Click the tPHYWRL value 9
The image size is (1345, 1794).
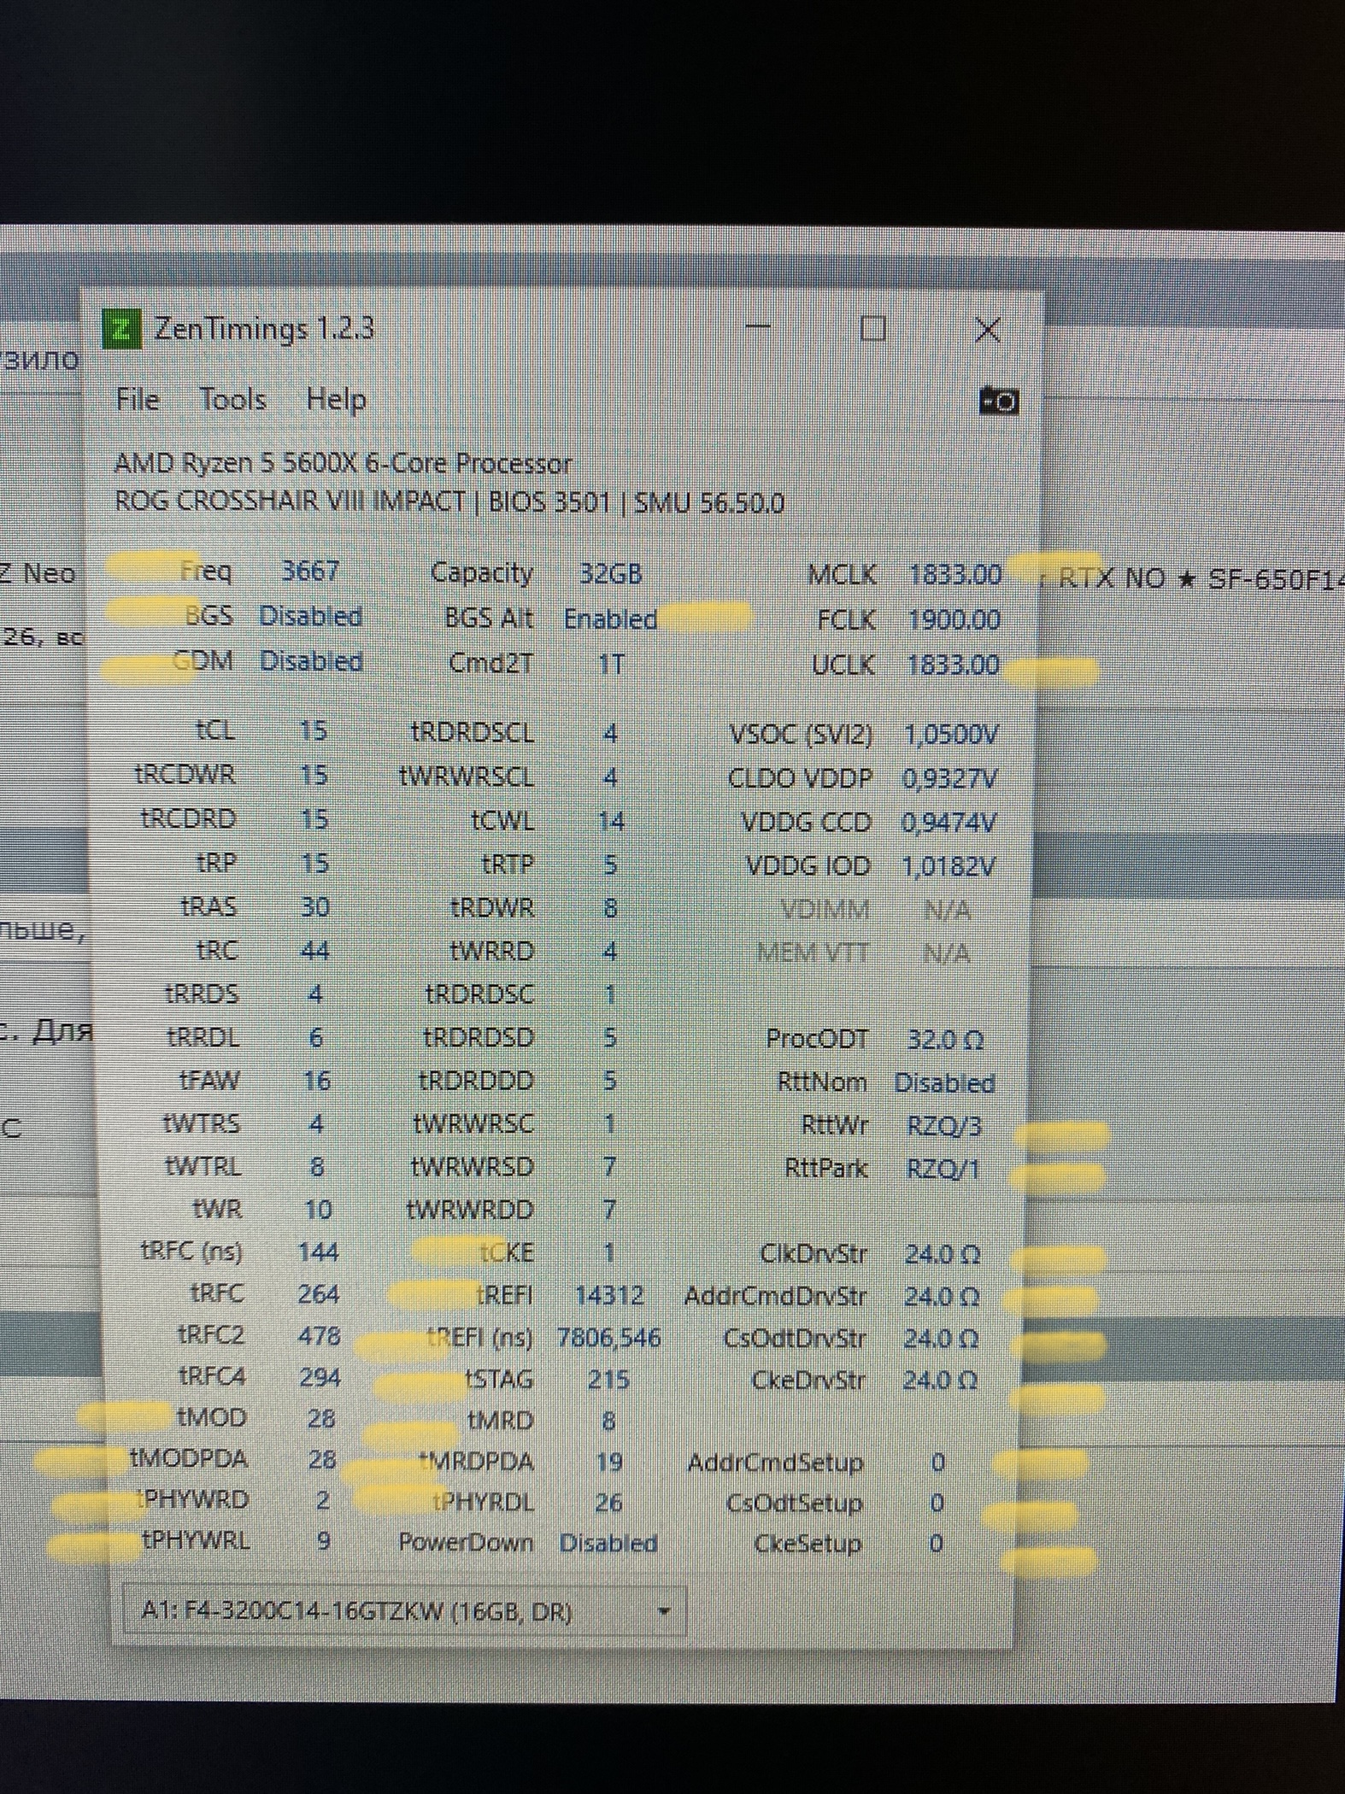point(323,1541)
